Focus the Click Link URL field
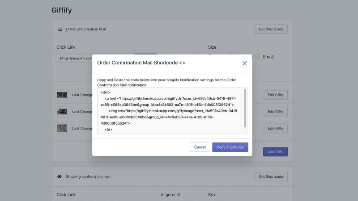The image size is (358, 201). [75, 59]
